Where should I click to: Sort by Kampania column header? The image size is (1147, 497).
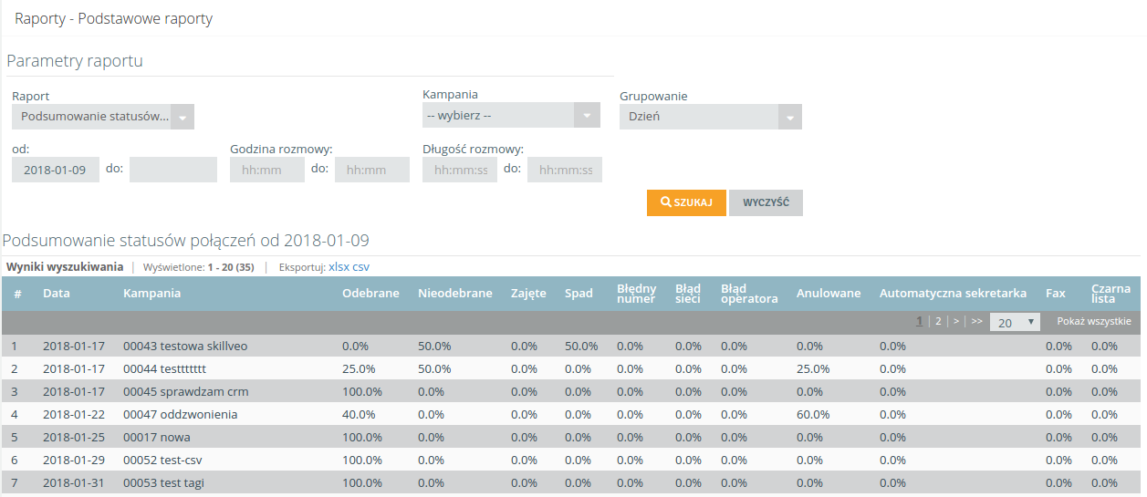click(151, 294)
